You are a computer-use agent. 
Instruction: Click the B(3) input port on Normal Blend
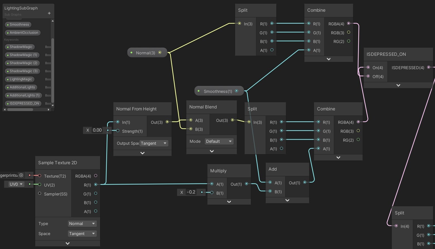(191, 129)
